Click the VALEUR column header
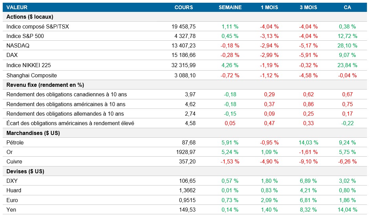Image resolution: width=370 pixels, height=216 pixels. [17, 7]
